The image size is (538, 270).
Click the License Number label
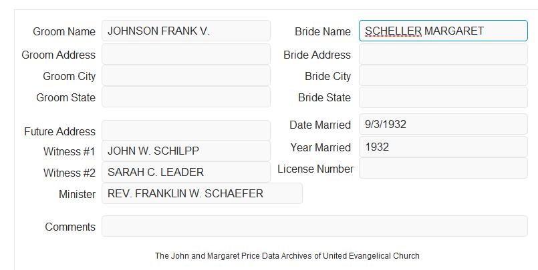315,169
